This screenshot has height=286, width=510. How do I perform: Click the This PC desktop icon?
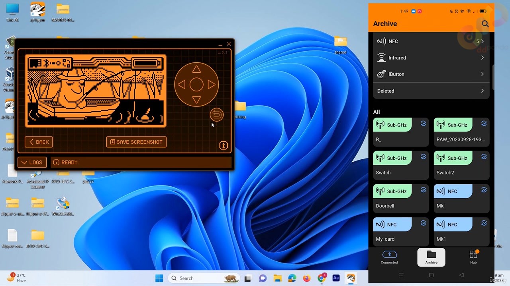(x=12, y=13)
